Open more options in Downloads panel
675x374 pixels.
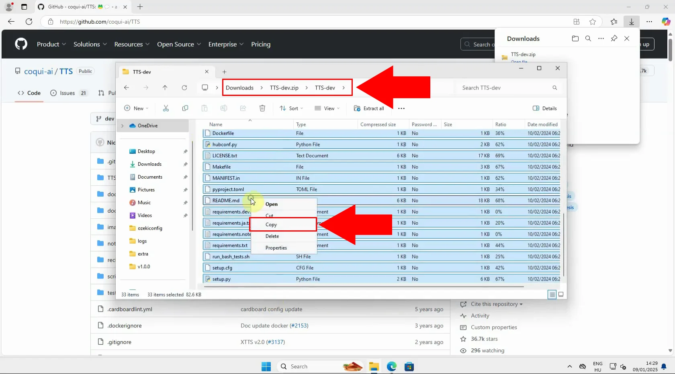point(601,39)
